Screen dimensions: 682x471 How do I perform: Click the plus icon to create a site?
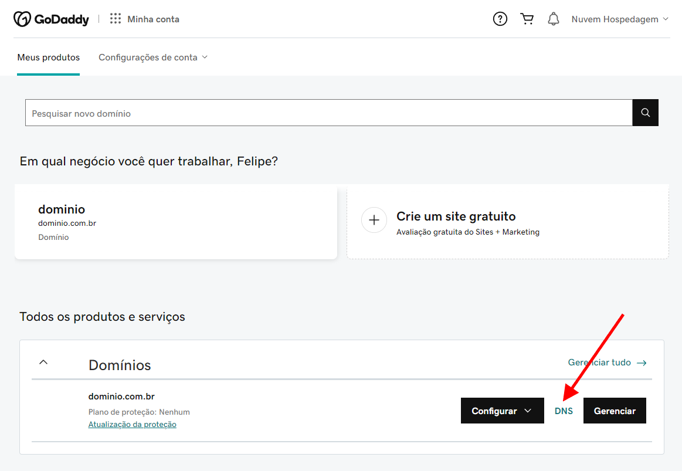pos(374,220)
